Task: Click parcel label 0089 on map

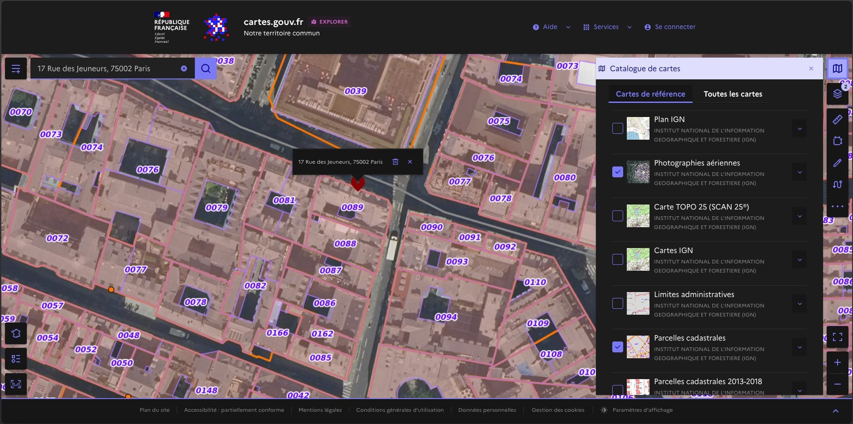Action: coord(352,207)
